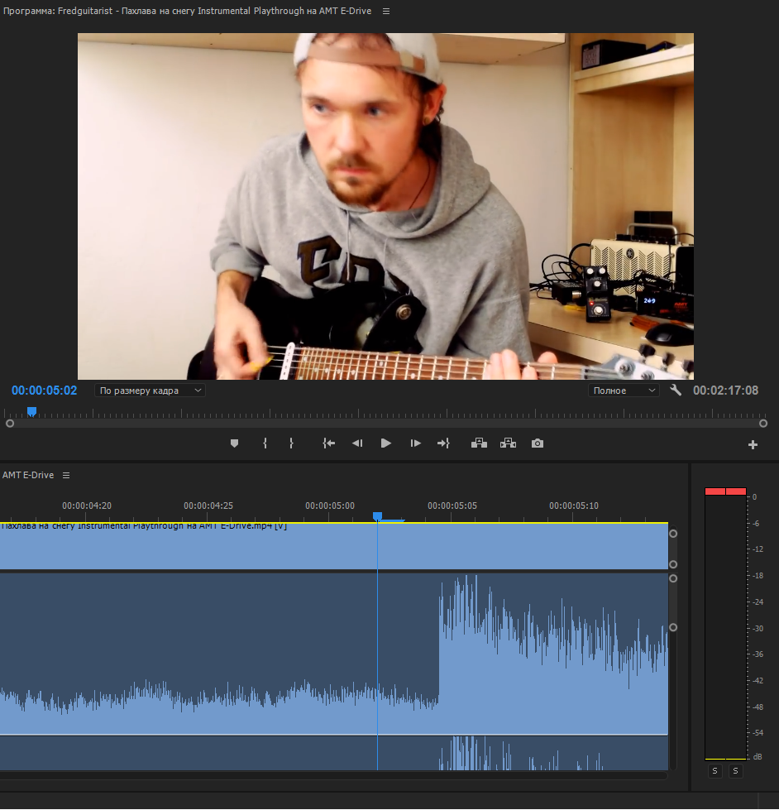Click the video track upper height handle
The image size is (779, 810).
[673, 534]
